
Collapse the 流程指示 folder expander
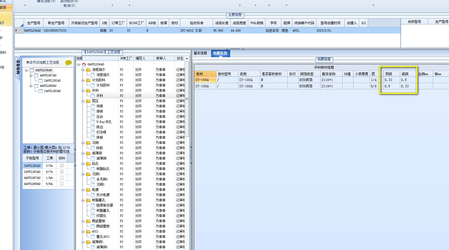(83, 70)
